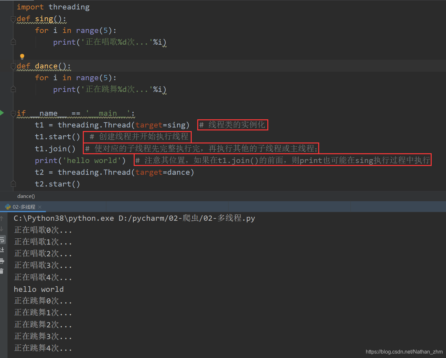Screen dimensions: 446x358
Task: Click console output '正在跳舞4次...'
Action: pos(43,348)
